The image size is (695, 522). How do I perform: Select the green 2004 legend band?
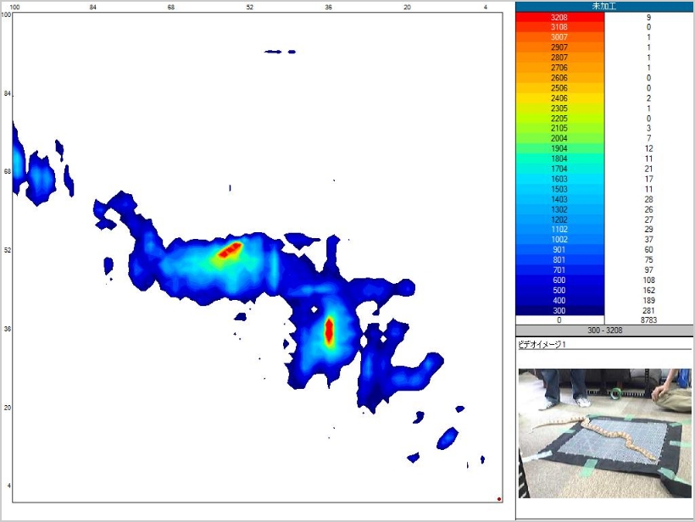click(x=559, y=138)
